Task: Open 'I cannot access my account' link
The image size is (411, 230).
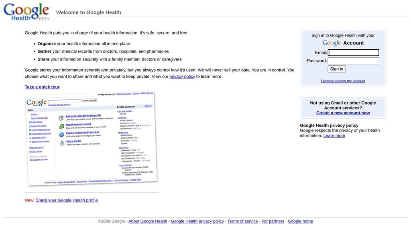Action: [343, 81]
